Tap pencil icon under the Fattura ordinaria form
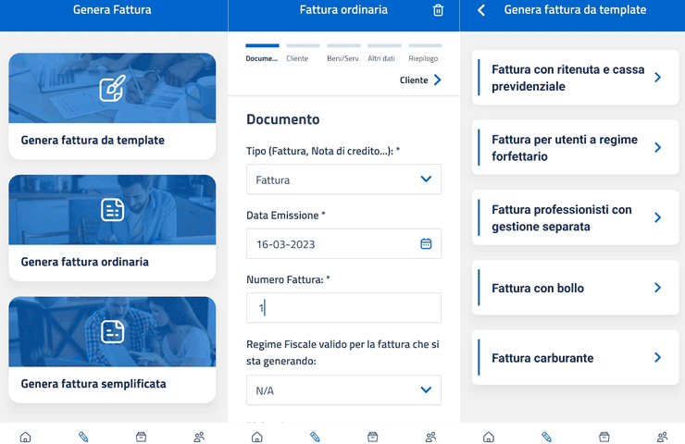 [x=315, y=437]
